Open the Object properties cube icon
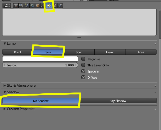This screenshot has width=161, height=130. coord(38,6)
